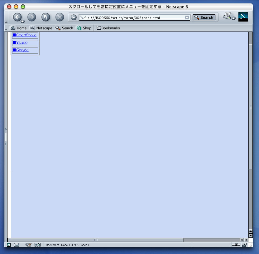Minimize the window with the yellow button
259x254 pixels.
[16, 7]
